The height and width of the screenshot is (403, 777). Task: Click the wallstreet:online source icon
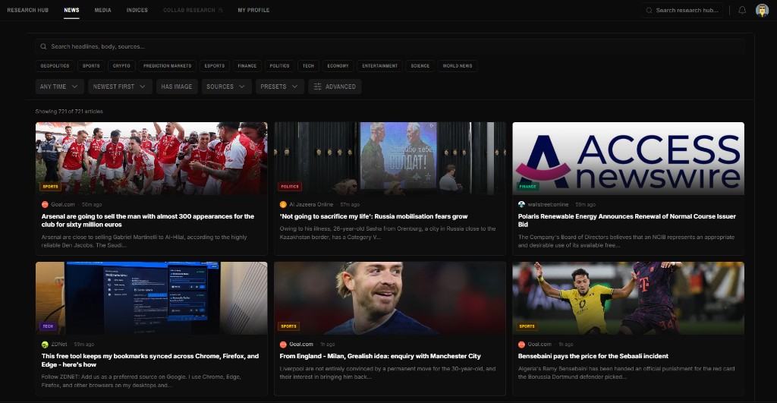coord(521,204)
